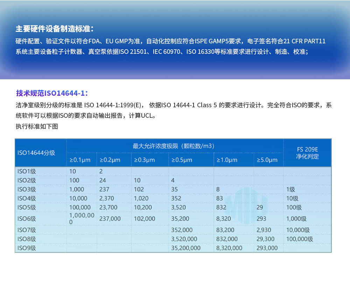Click the 100,000 value in ISO5级 row
The image size is (350, 282).
point(80,207)
